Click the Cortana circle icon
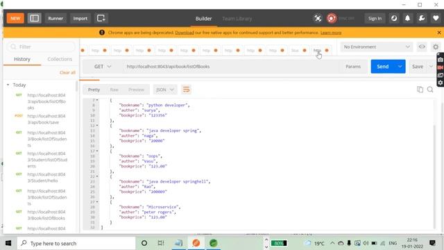The image size is (444, 250). (x=144, y=243)
